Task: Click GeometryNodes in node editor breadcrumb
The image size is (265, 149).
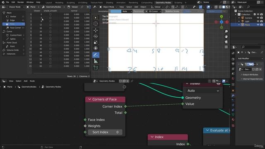Action: [x=29, y=87]
